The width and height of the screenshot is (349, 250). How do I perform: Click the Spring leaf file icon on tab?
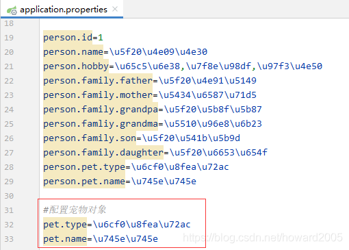tap(12, 10)
